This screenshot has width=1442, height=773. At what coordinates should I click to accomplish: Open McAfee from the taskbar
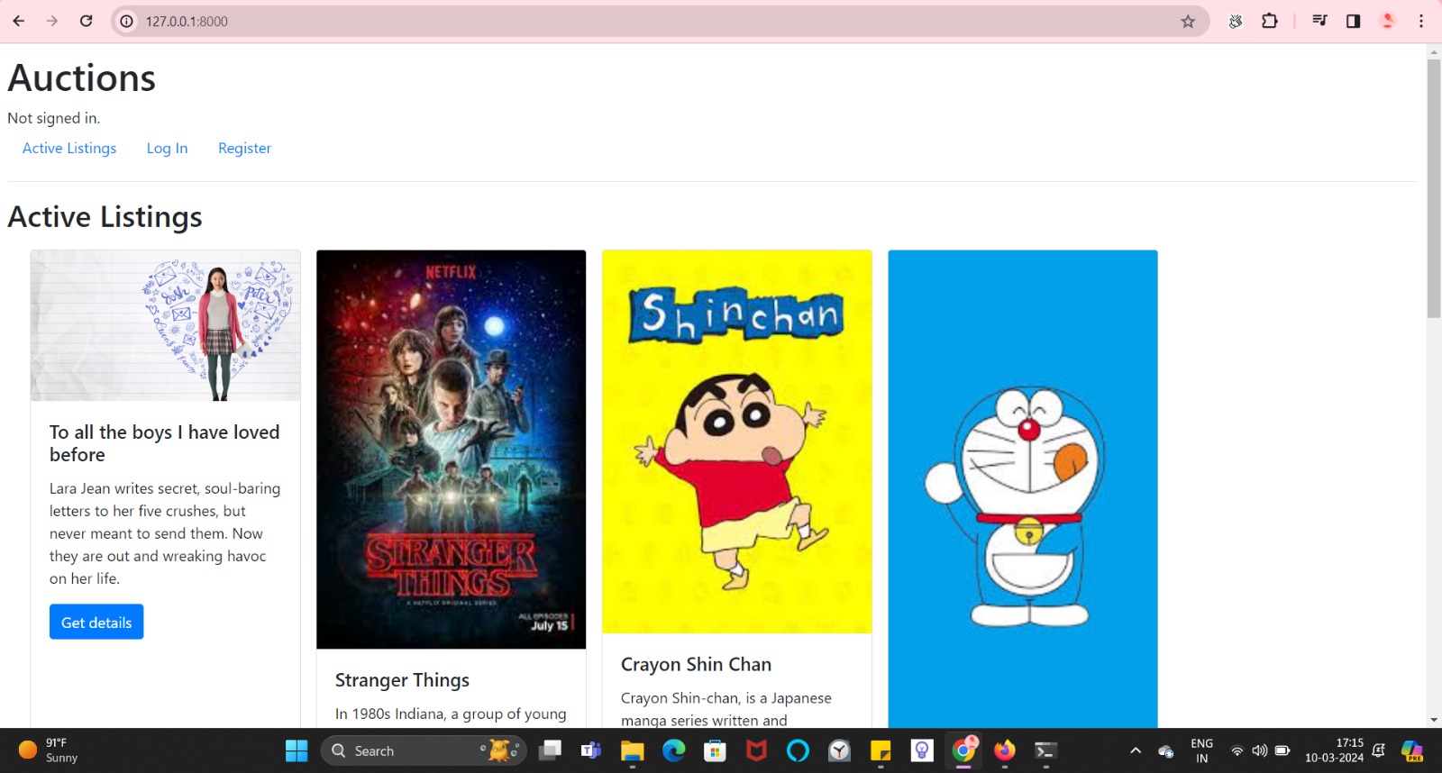pyautogui.click(x=757, y=750)
